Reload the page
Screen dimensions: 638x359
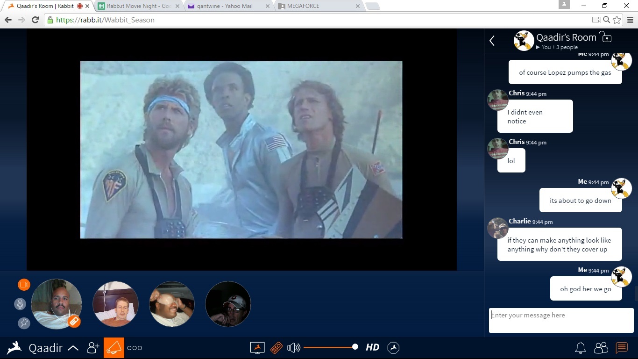pyautogui.click(x=35, y=20)
